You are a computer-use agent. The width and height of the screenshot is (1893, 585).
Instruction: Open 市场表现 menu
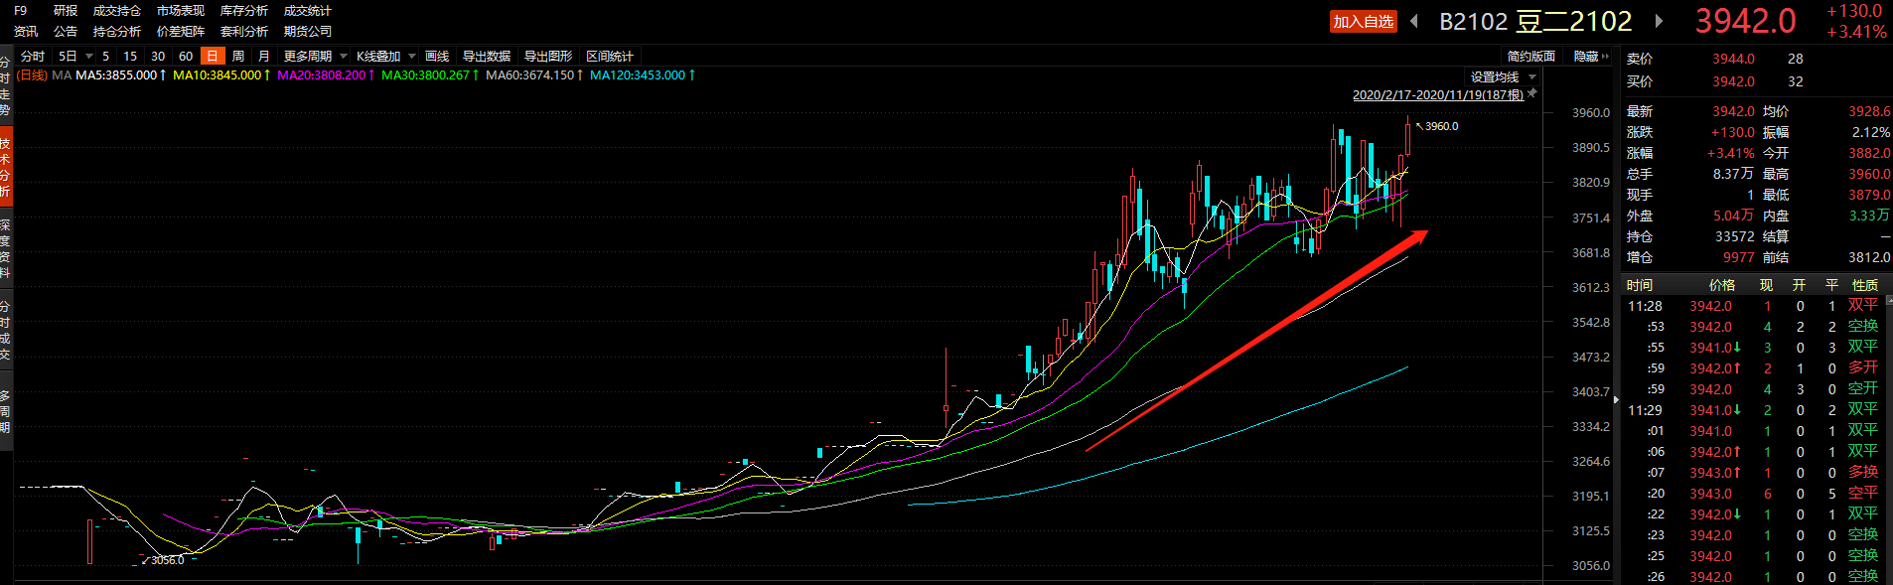[181, 11]
